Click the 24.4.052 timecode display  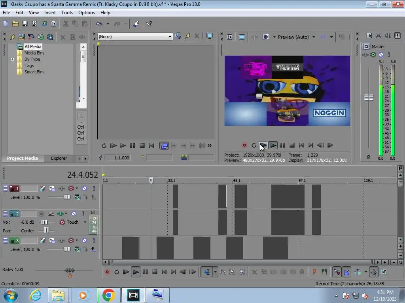(83, 175)
